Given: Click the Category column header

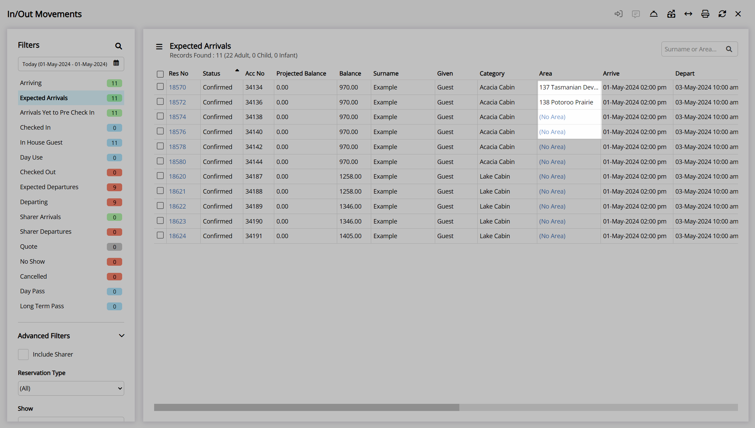Looking at the screenshot, I should [492, 73].
